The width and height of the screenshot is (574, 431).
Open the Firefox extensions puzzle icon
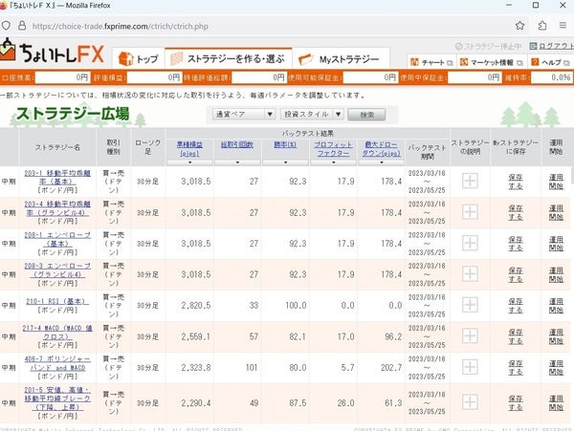(542, 26)
